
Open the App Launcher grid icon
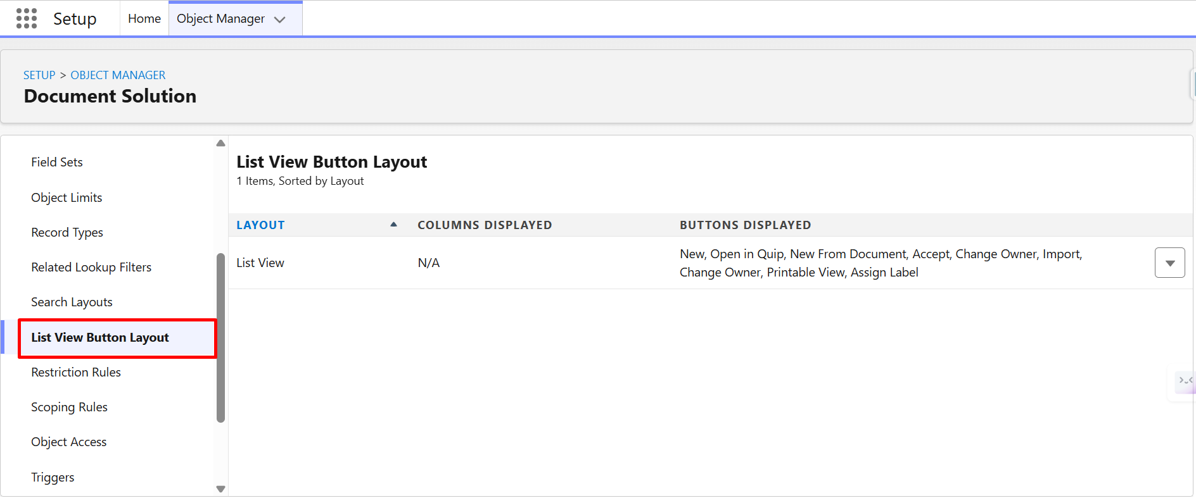click(x=27, y=19)
